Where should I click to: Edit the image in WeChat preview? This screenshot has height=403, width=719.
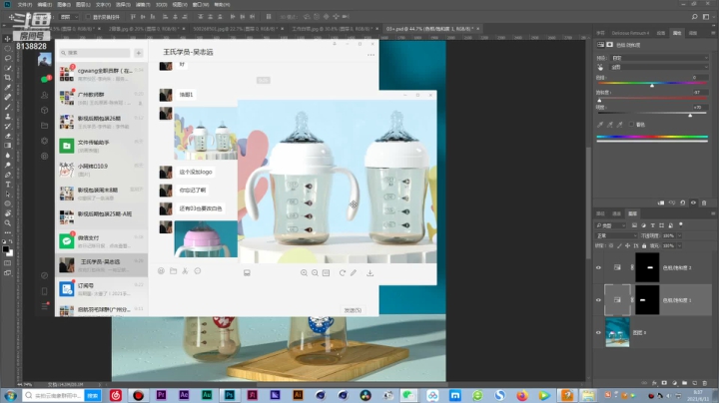(x=354, y=273)
